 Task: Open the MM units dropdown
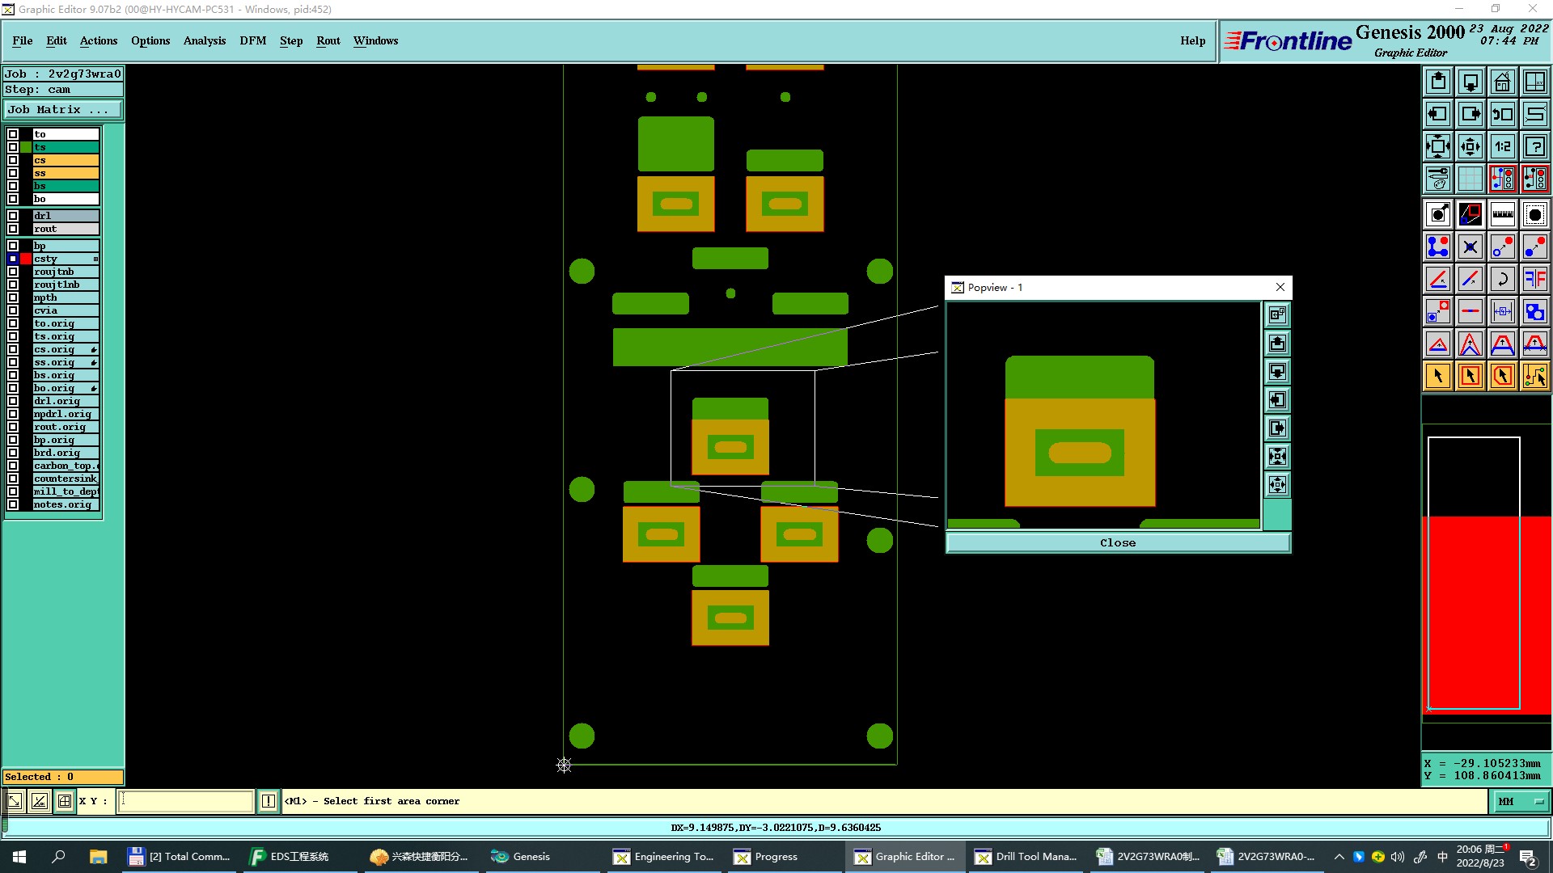[1521, 801]
